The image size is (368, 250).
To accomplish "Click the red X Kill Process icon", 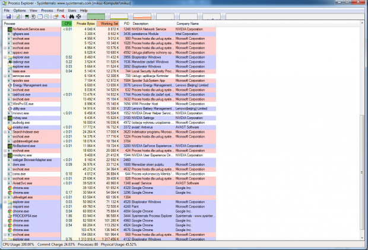I will point(63,17).
